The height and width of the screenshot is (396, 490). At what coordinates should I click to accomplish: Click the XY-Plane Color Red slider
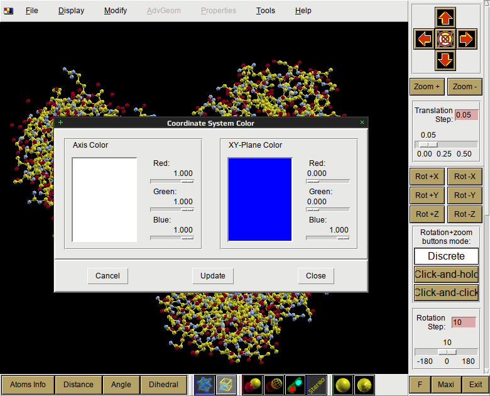(x=328, y=182)
